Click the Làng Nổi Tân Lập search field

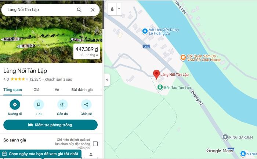point(41,10)
